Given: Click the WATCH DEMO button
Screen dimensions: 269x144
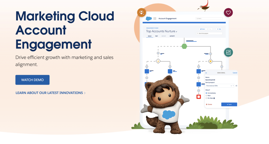Looking at the screenshot, I should (32, 80).
